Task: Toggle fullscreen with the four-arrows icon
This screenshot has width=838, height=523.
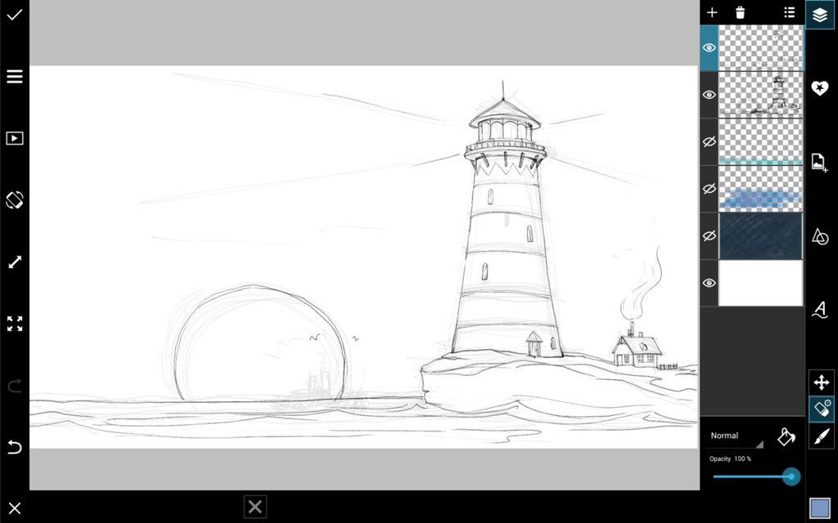Action: [x=15, y=324]
